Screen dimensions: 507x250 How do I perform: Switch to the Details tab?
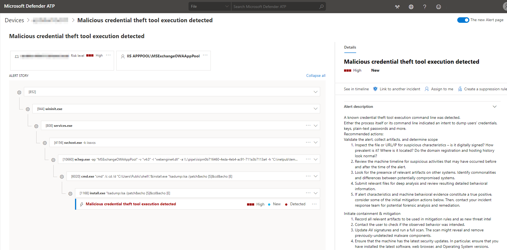pyautogui.click(x=350, y=47)
